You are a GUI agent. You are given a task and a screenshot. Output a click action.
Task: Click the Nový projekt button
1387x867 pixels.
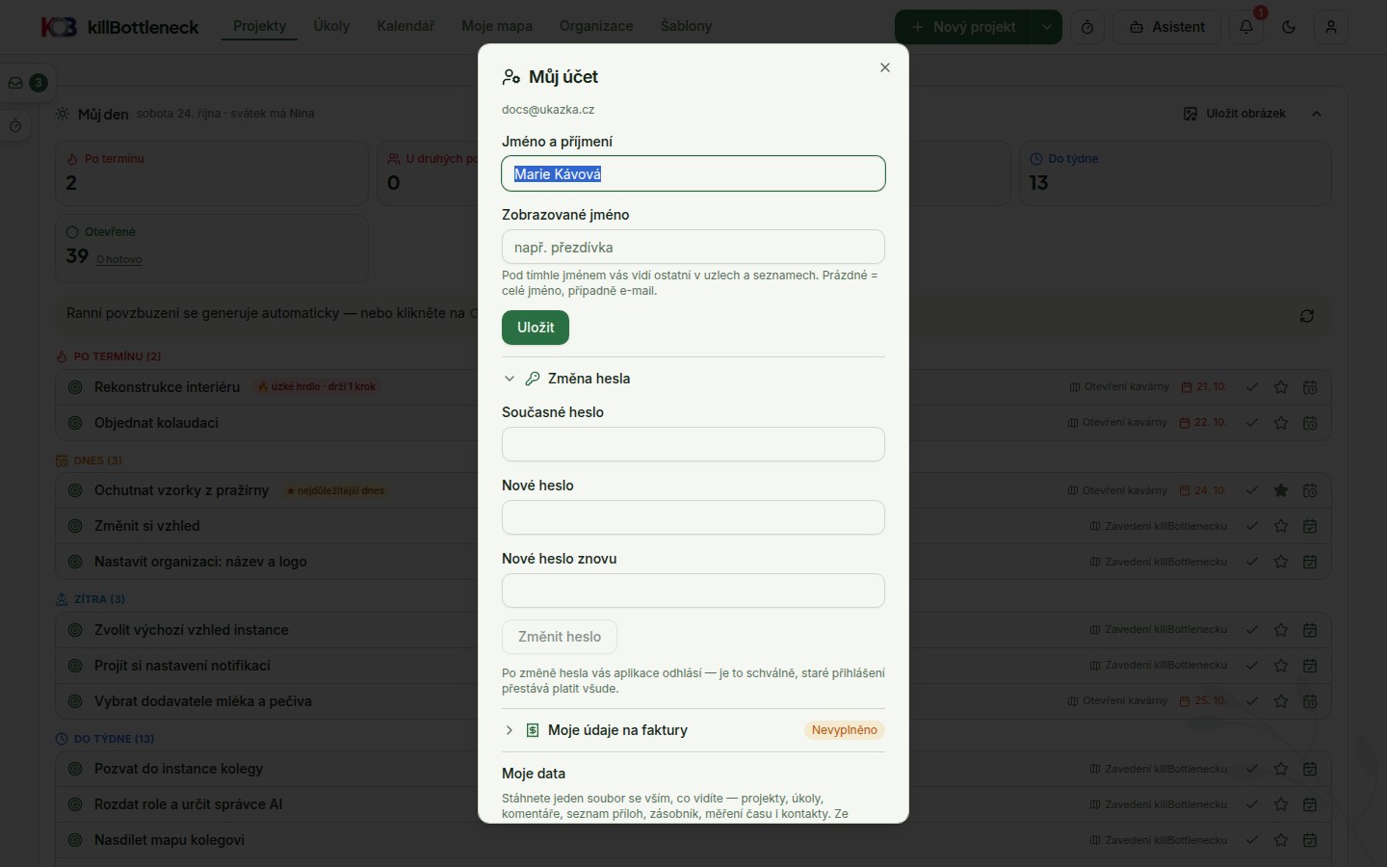[963, 27]
